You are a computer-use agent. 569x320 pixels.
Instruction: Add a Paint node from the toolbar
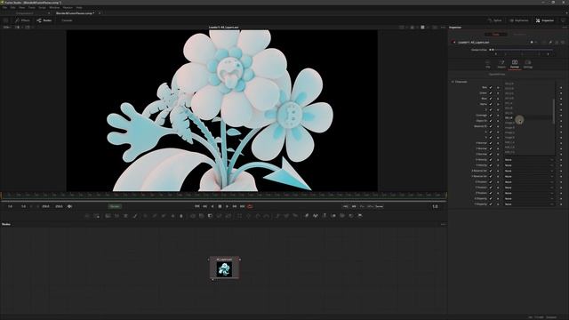[134, 216]
